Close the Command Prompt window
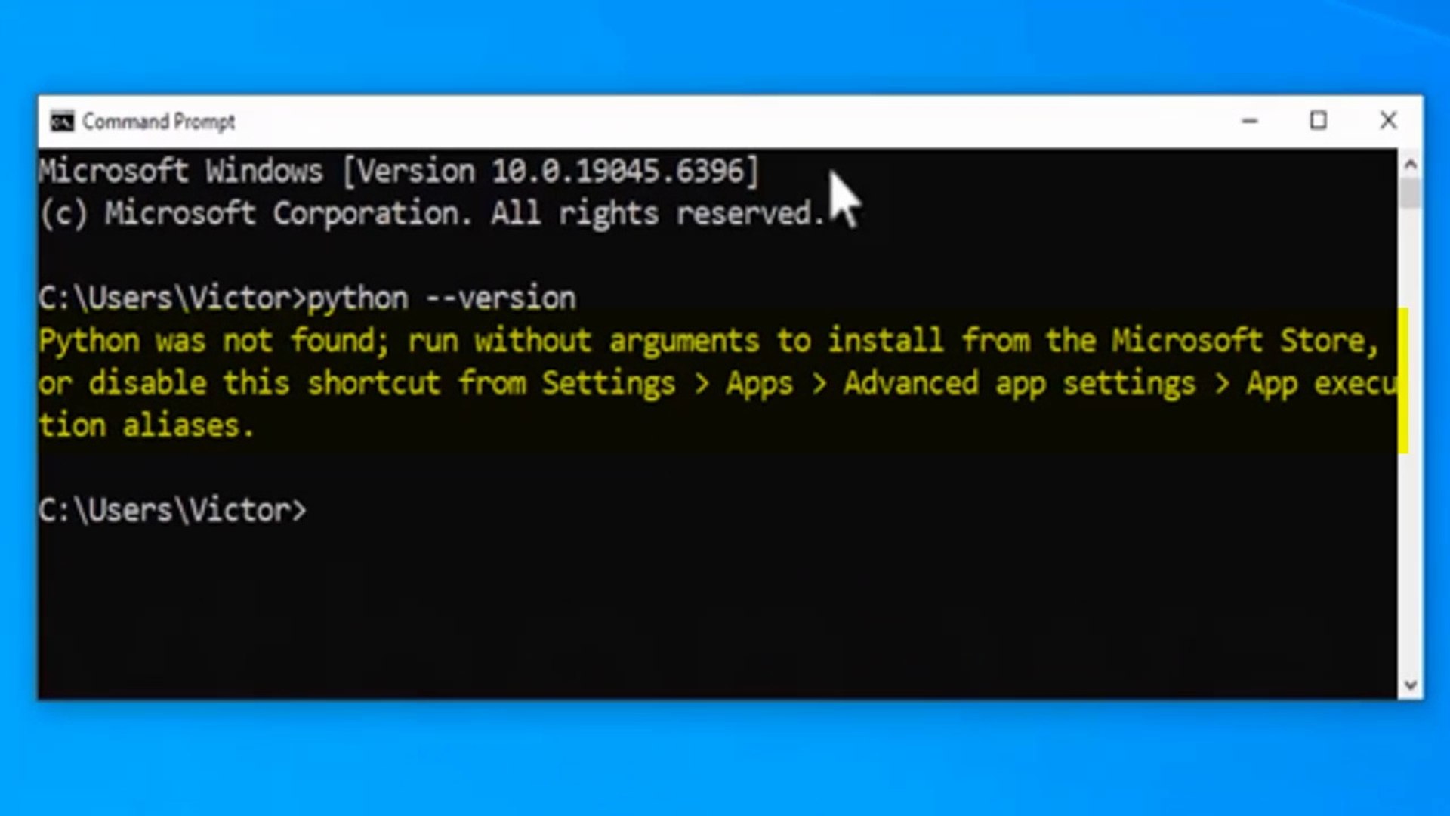Screen dimensions: 1450x816 click(1388, 121)
